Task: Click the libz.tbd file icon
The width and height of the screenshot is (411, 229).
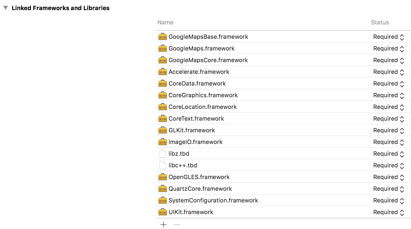Action: point(162,154)
